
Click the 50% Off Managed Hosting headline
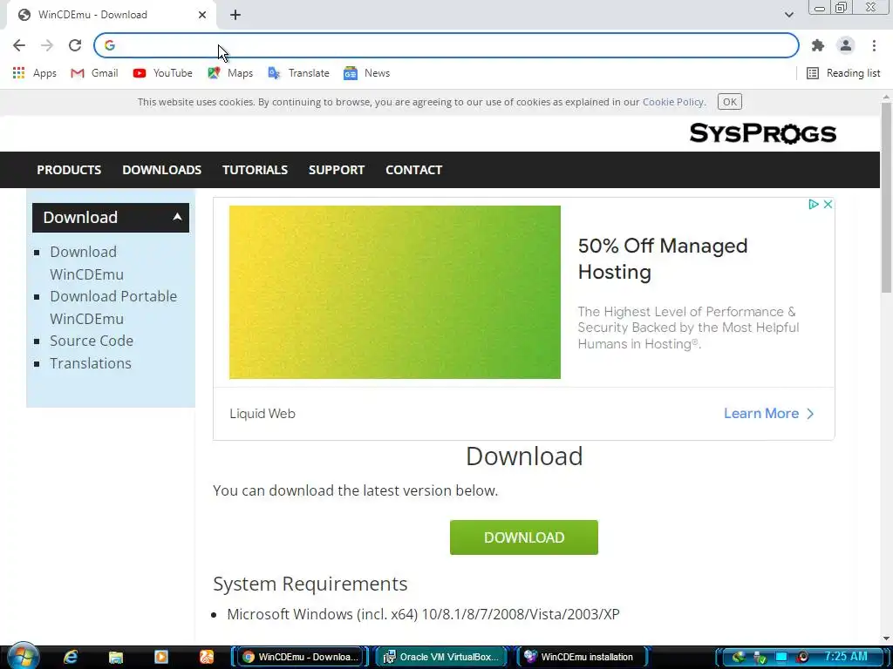pyautogui.click(x=663, y=259)
